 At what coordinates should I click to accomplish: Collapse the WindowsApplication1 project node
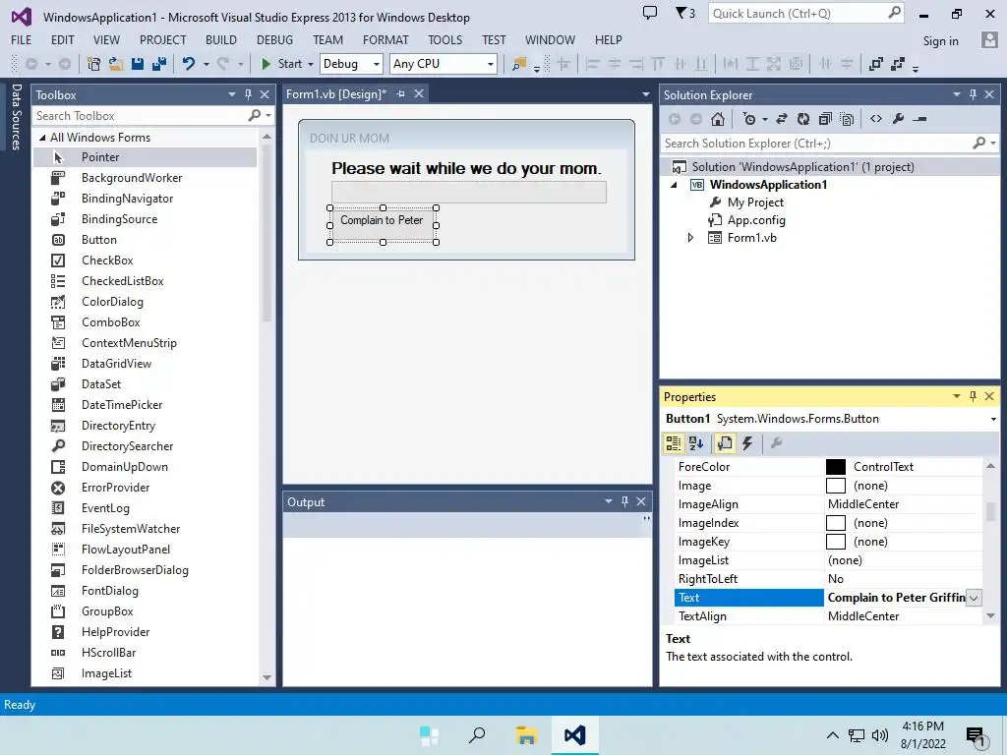[x=674, y=185]
